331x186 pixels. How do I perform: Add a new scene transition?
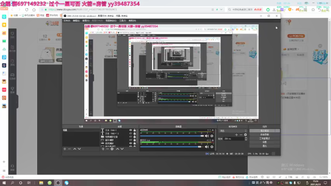coord(236,135)
